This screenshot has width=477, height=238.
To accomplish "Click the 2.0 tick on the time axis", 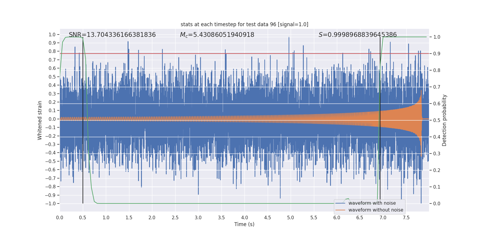I will click(x=152, y=217).
